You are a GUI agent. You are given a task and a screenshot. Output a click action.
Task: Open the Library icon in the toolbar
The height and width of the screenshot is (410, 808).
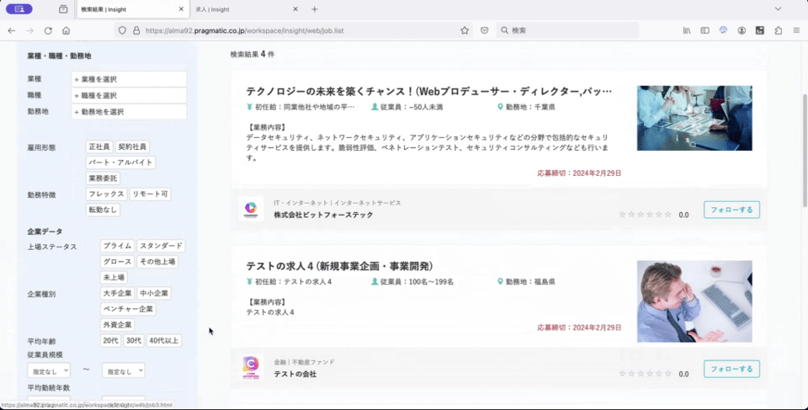click(x=687, y=30)
